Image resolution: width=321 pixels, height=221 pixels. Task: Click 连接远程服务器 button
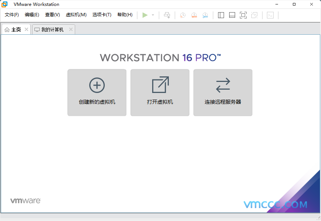point(223,93)
